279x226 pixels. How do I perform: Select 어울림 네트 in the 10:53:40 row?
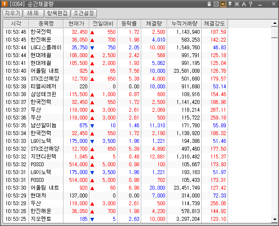[45, 71]
